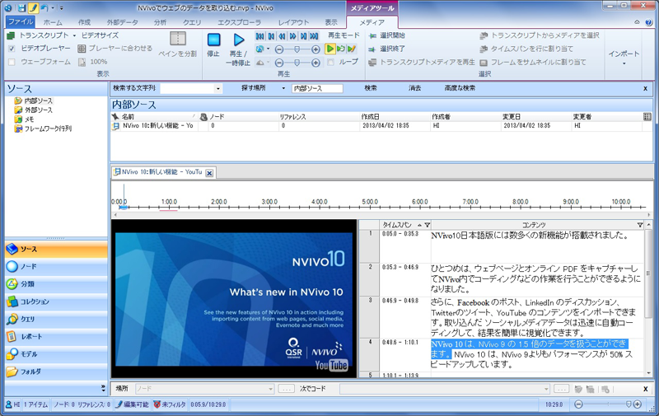659x416 pixels.
Task: Open the filter on コンテンツ column
Action: click(640, 225)
